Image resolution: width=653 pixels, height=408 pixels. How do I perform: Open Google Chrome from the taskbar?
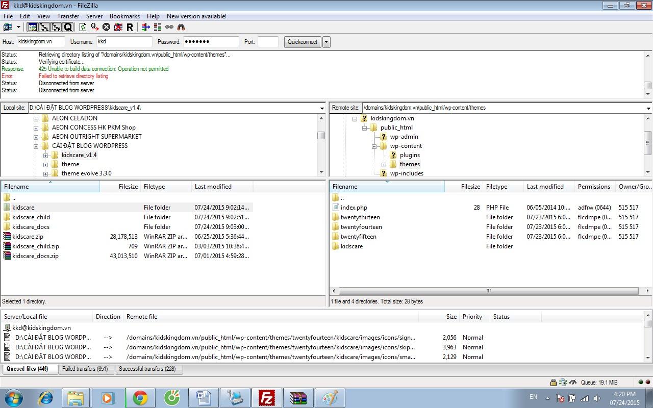click(x=140, y=398)
